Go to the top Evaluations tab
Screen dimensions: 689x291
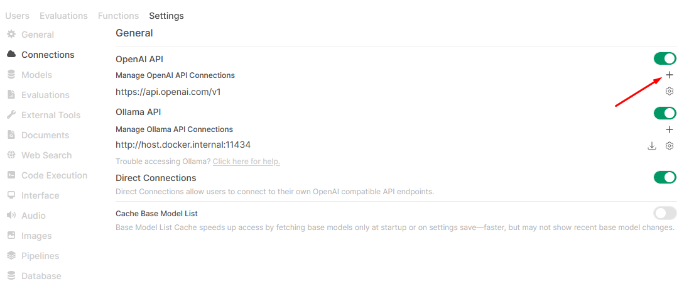click(x=63, y=16)
